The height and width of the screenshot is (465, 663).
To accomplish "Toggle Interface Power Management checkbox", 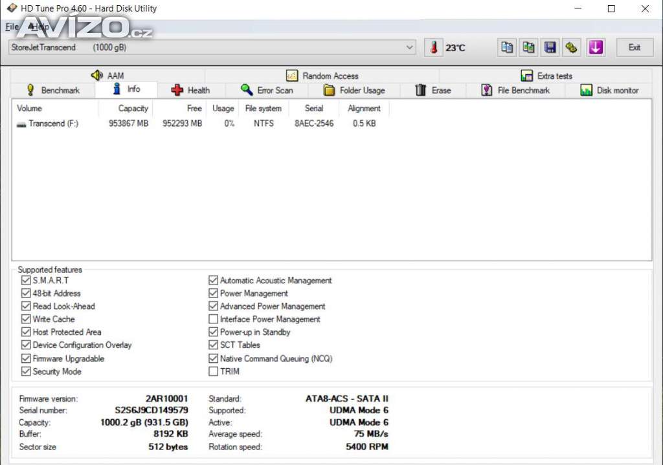I will [213, 319].
